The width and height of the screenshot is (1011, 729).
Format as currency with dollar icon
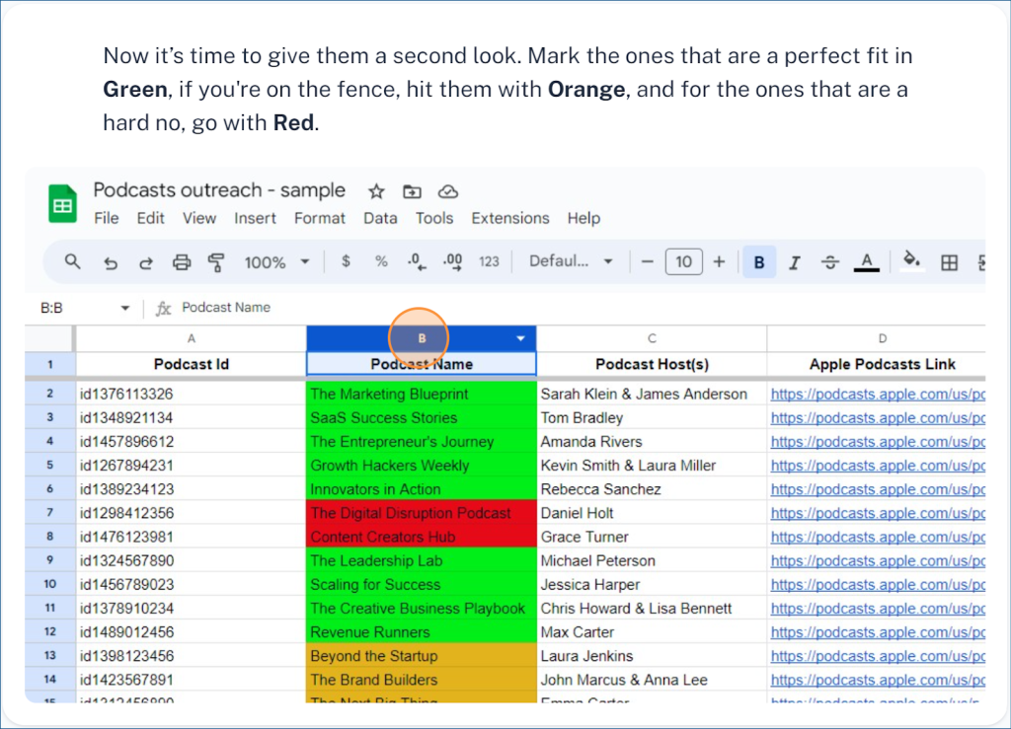point(347,261)
